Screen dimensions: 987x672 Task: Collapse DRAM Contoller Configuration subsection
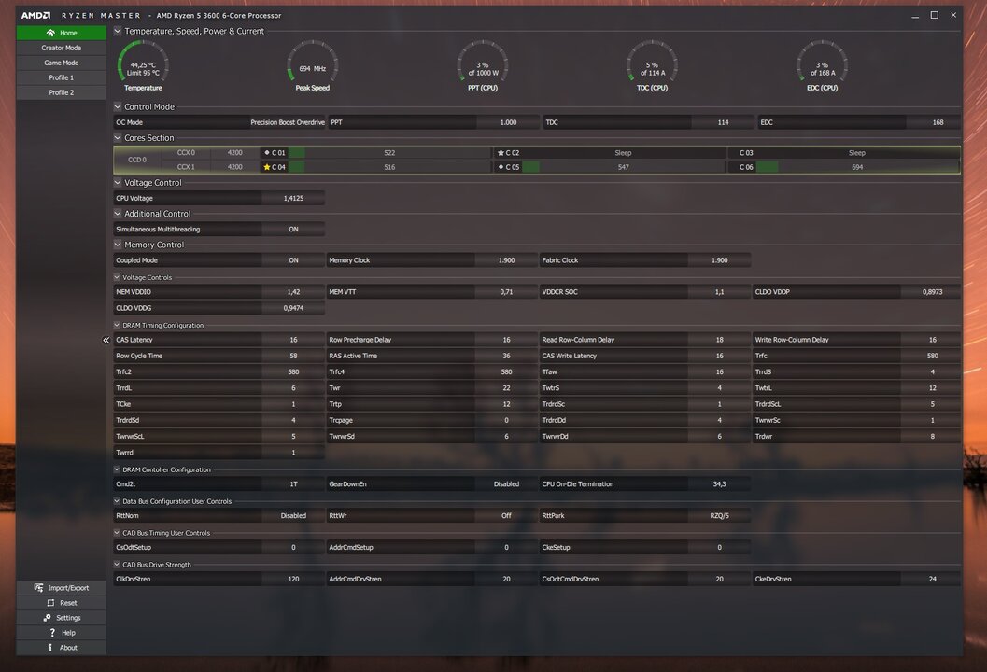[x=117, y=469]
